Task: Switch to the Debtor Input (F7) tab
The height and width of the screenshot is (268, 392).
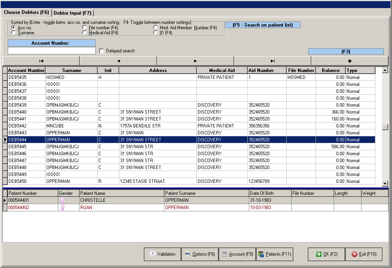Action: click(73, 12)
